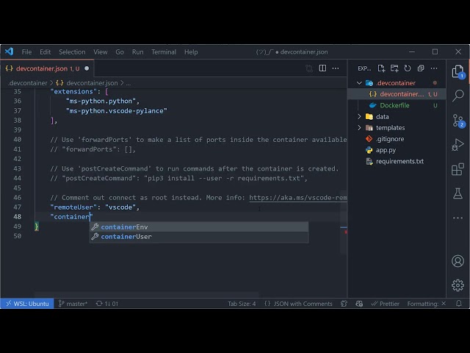This screenshot has width=470, height=353.
Task: Open notifications bell in status bar
Action: [x=458, y=304]
